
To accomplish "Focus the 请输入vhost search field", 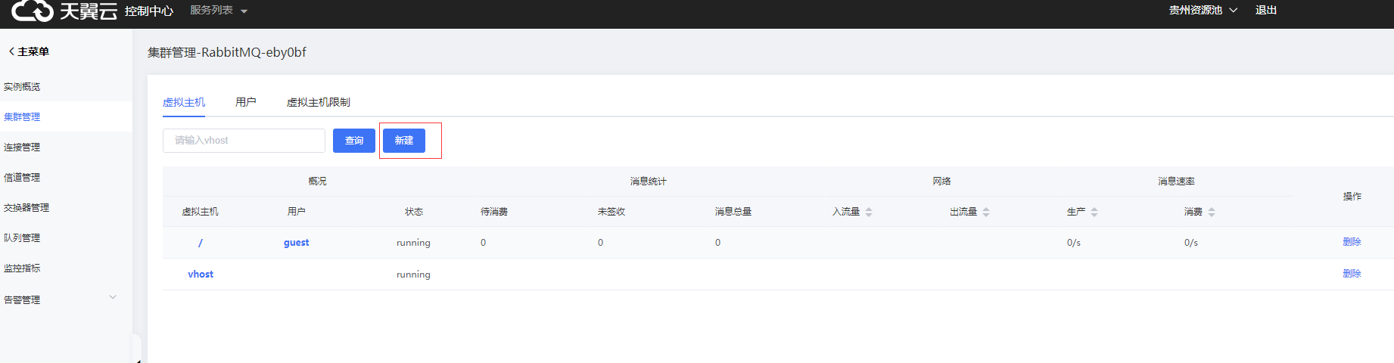I will (244, 141).
